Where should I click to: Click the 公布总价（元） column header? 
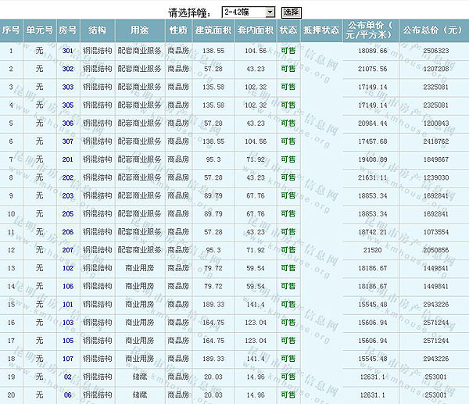432,30
